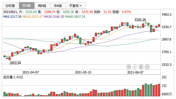The height and width of the screenshot is (99, 176).
Task: Open the 周K线 tab
Action: click(42, 6)
